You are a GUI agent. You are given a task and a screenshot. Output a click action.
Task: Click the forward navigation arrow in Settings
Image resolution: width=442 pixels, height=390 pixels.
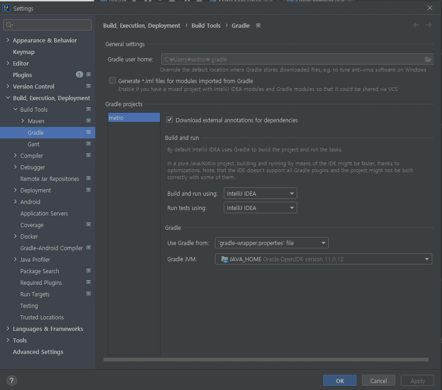[429, 25]
